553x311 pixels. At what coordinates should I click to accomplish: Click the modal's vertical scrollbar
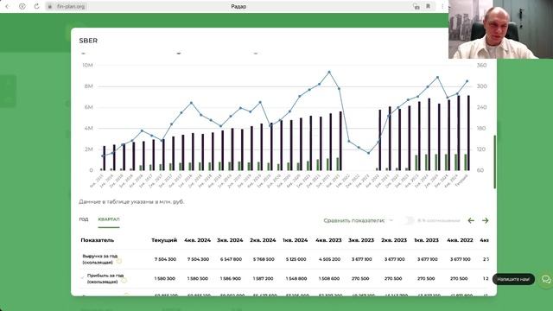[x=494, y=162]
